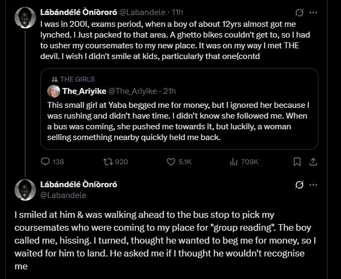Image resolution: width=341 pixels, height=279 pixels.
Task: Like the tweet with 5.1K likes
Action: coord(171,161)
